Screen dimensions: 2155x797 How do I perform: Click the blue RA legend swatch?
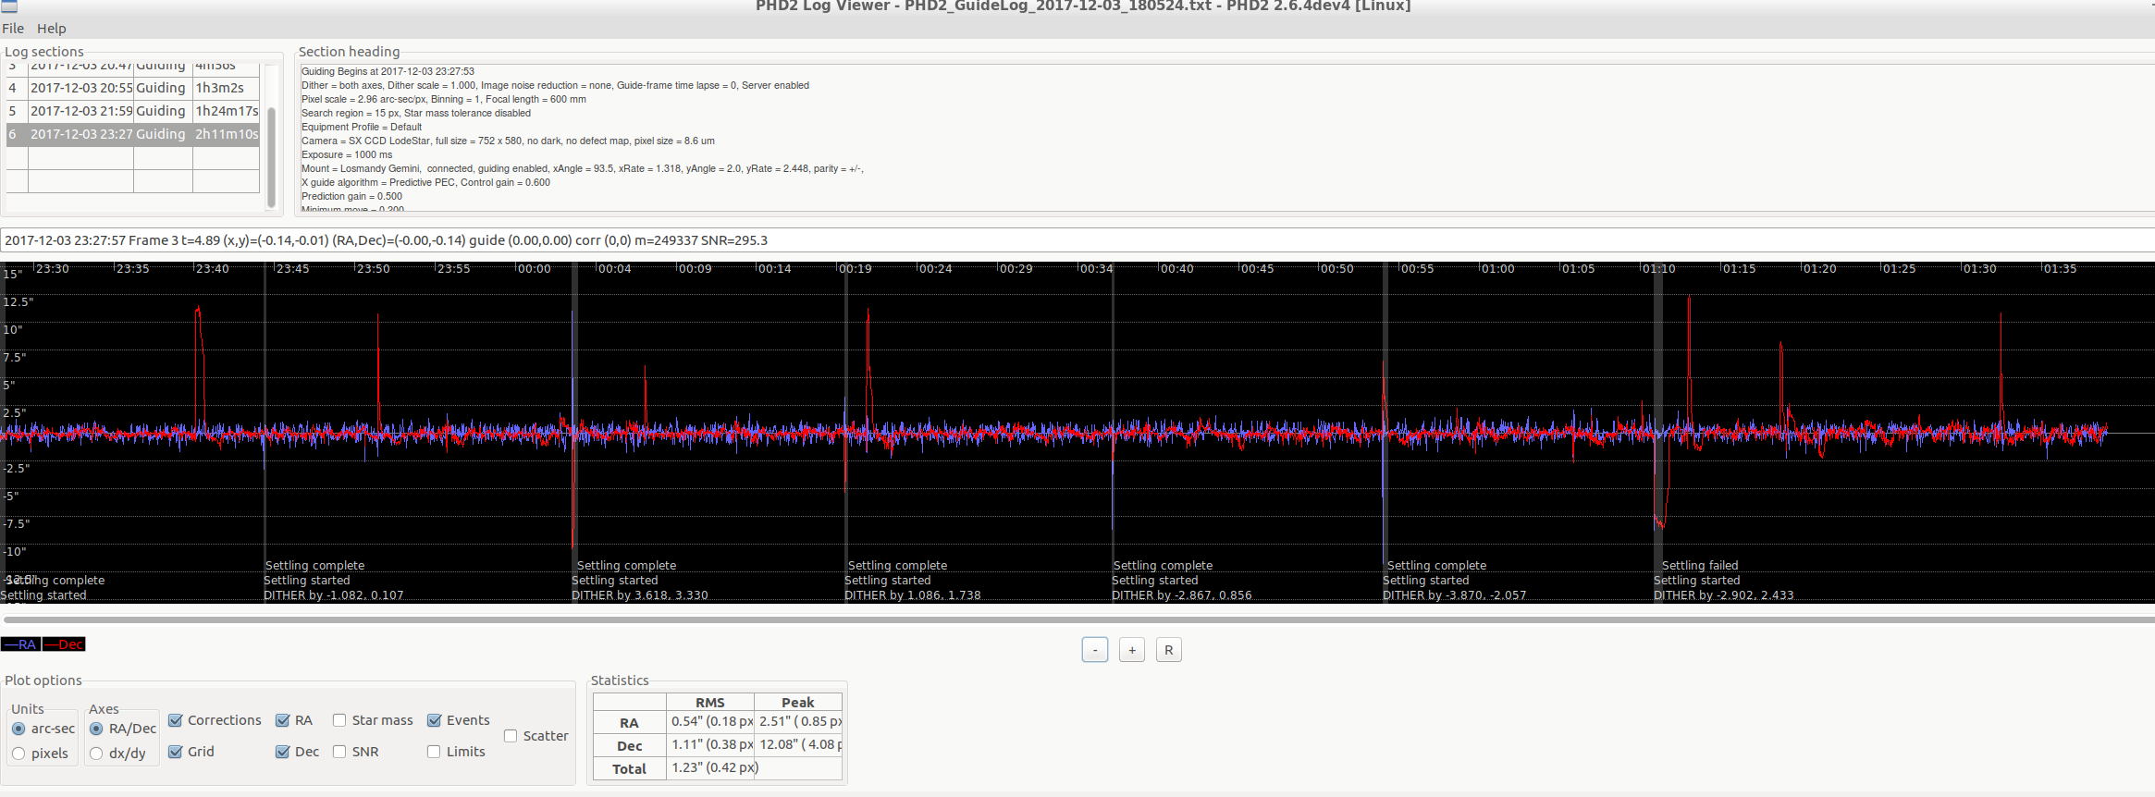pyautogui.click(x=20, y=644)
